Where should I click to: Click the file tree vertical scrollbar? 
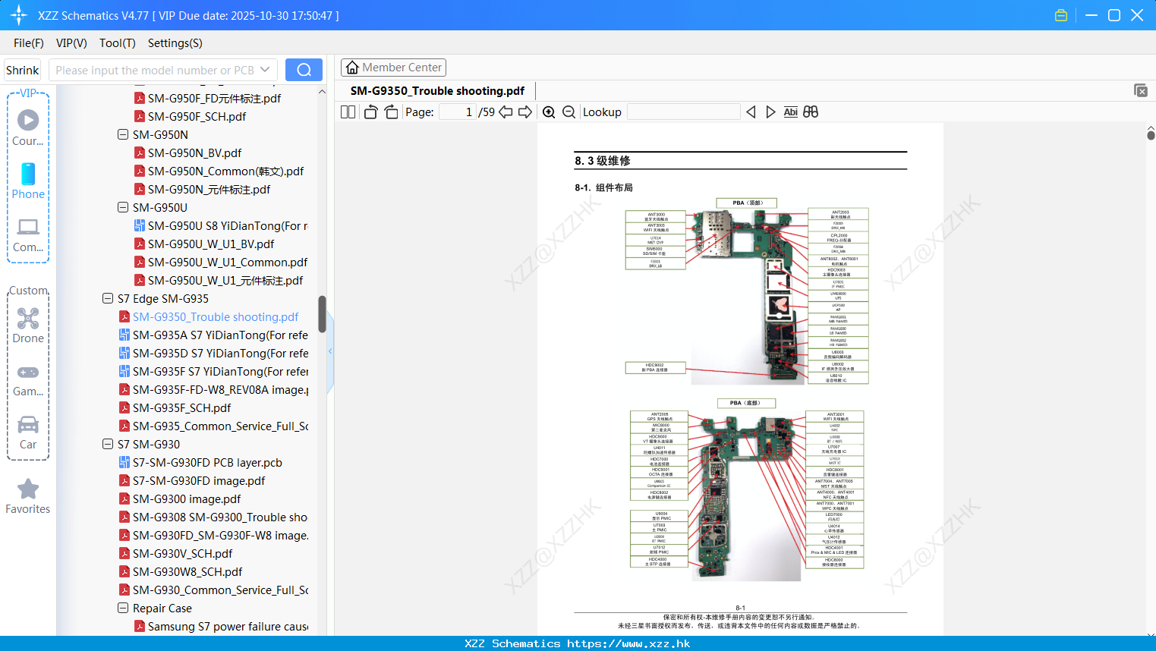click(x=322, y=314)
